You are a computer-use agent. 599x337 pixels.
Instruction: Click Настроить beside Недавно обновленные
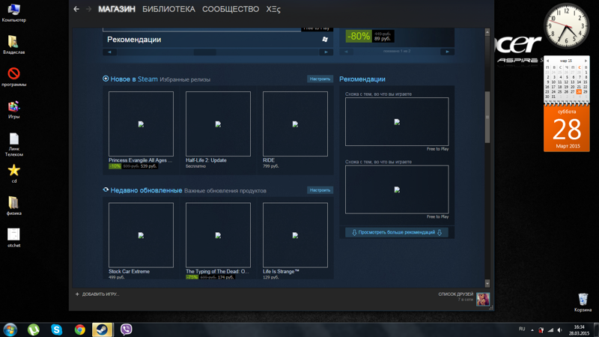pos(320,190)
